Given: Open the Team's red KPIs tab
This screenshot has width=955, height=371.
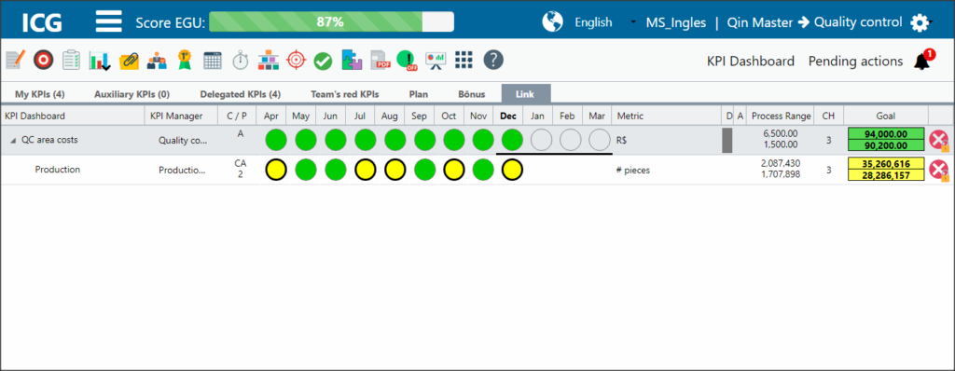Looking at the screenshot, I should pyautogui.click(x=345, y=94).
